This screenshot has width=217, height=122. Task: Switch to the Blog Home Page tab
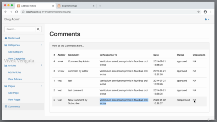coord(76,6)
